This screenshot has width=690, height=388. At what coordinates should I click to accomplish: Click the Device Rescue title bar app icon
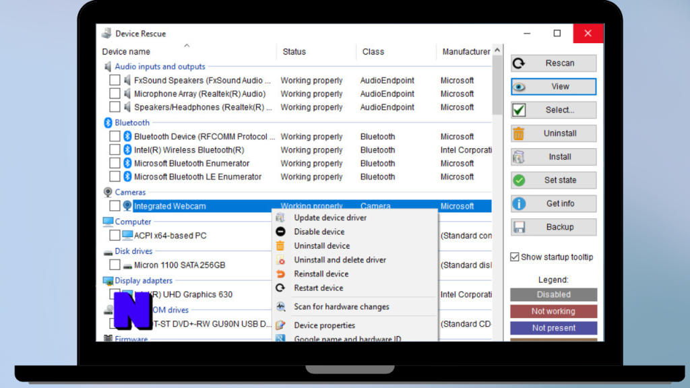pos(106,34)
